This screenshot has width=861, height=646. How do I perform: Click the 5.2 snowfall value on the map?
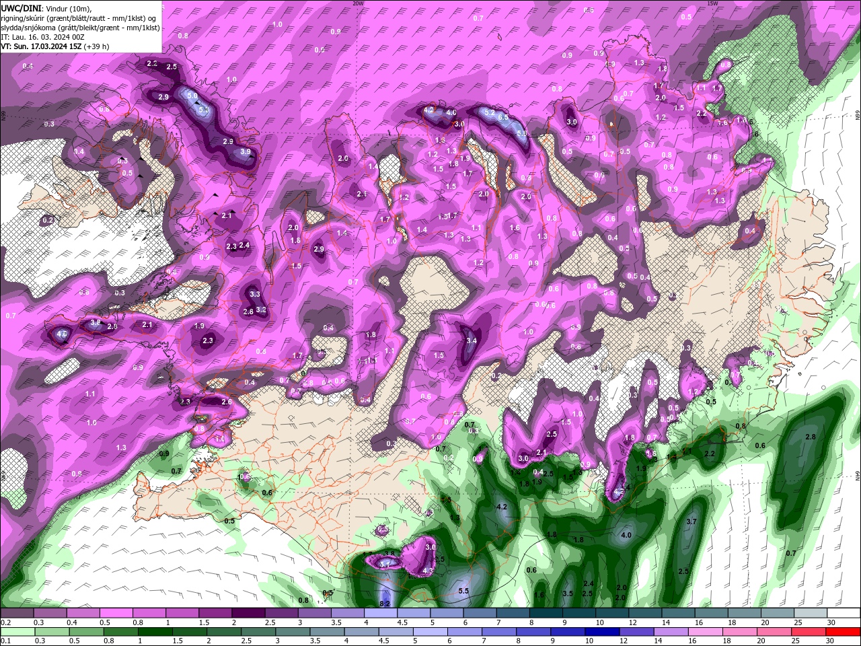click(x=490, y=112)
